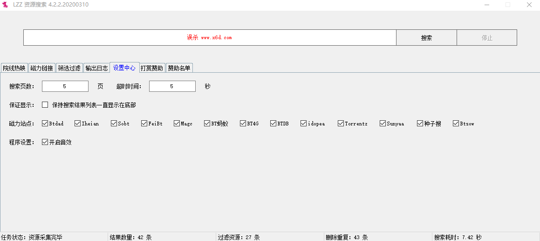The image size is (540, 241).
Task: Open the 磁力链接 tab
Action: [41, 68]
